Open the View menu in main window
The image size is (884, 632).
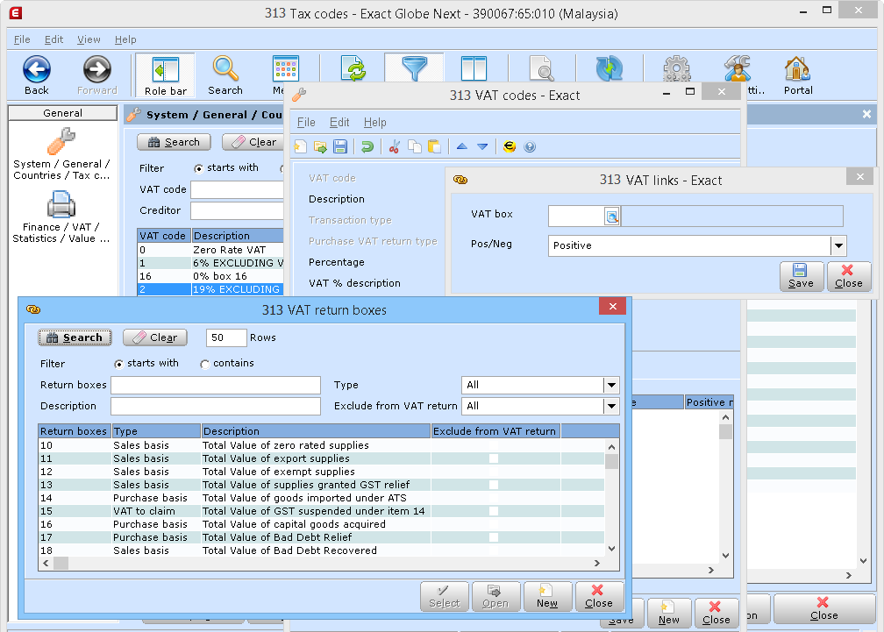[x=89, y=39]
